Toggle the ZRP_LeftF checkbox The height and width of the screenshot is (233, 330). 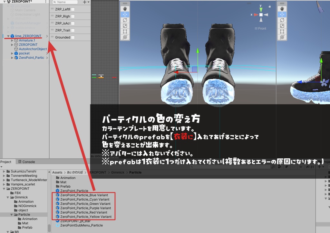pyautogui.click(x=73, y=9)
